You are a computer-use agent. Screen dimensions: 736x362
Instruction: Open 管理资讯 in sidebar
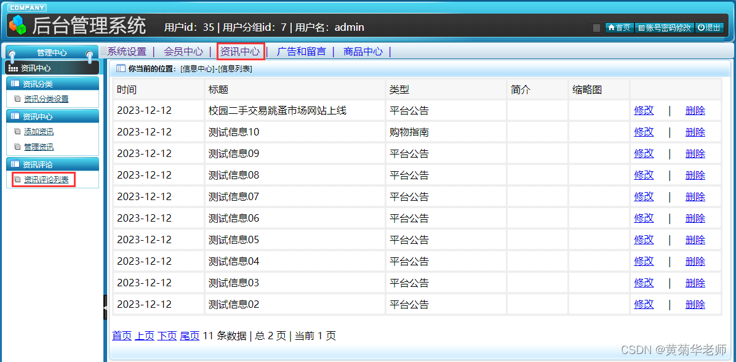[x=39, y=147]
